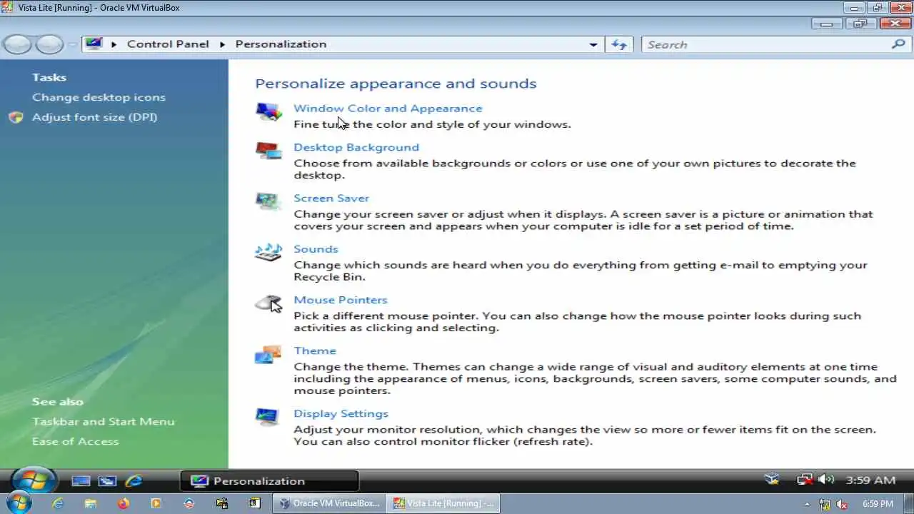Open Taskbar and Start Menu link
914x514 pixels.
coord(103,421)
